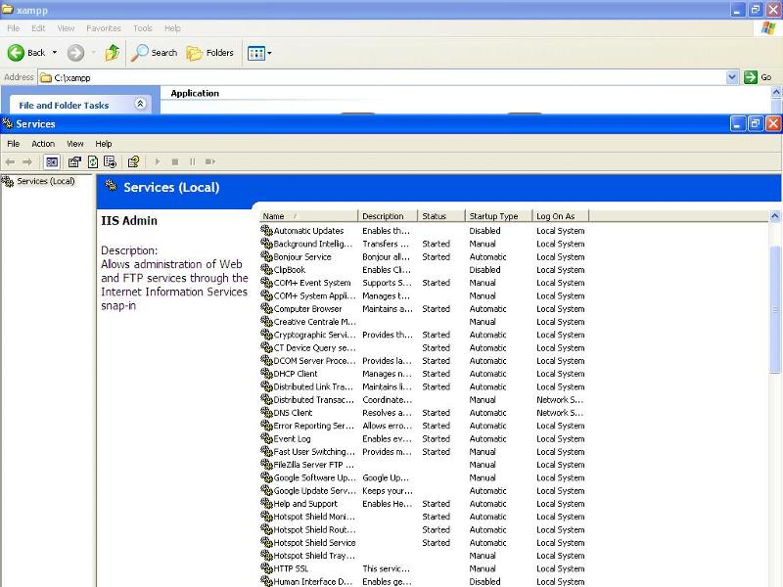Click Forward arrow in xampp Explorer window
This screenshot has width=783, height=587.
pos(76,53)
